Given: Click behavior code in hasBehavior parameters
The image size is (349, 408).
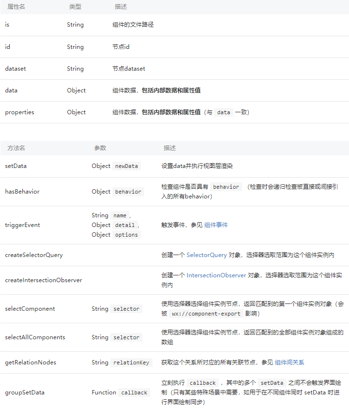Looking at the screenshot, I should 128,192.
